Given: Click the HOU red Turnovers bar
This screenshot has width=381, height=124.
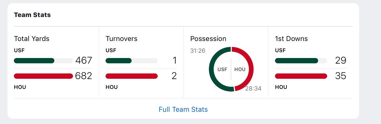Looking at the screenshot, I should point(132,76).
